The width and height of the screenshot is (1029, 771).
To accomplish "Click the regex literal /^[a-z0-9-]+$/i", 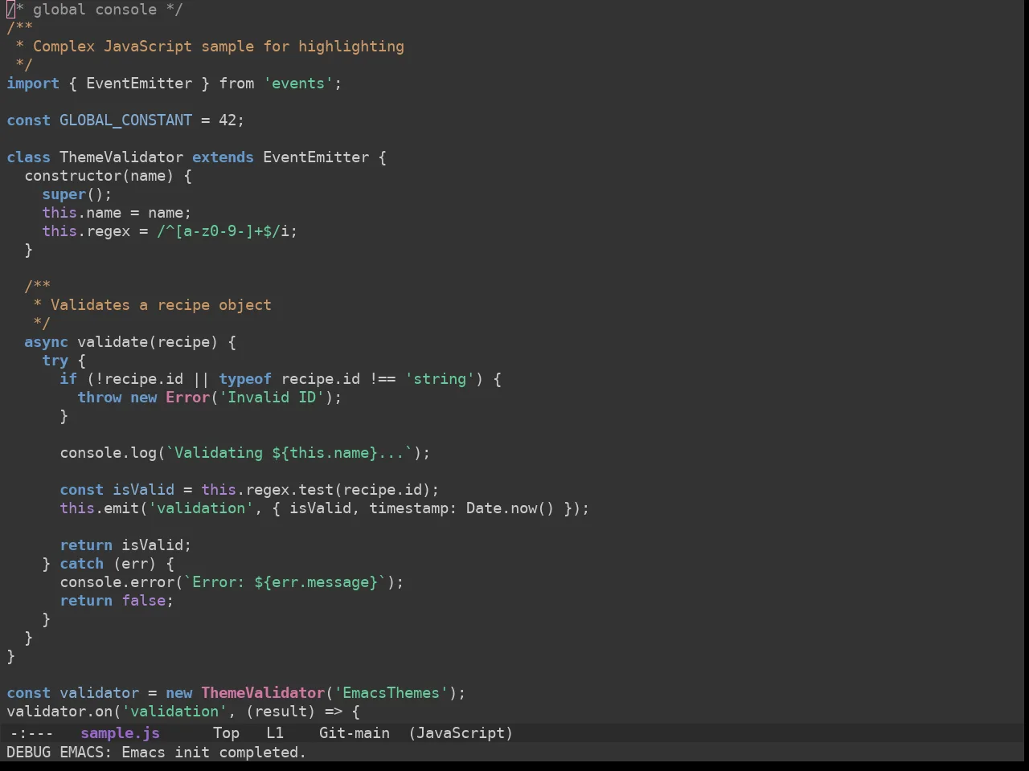I will pos(223,231).
